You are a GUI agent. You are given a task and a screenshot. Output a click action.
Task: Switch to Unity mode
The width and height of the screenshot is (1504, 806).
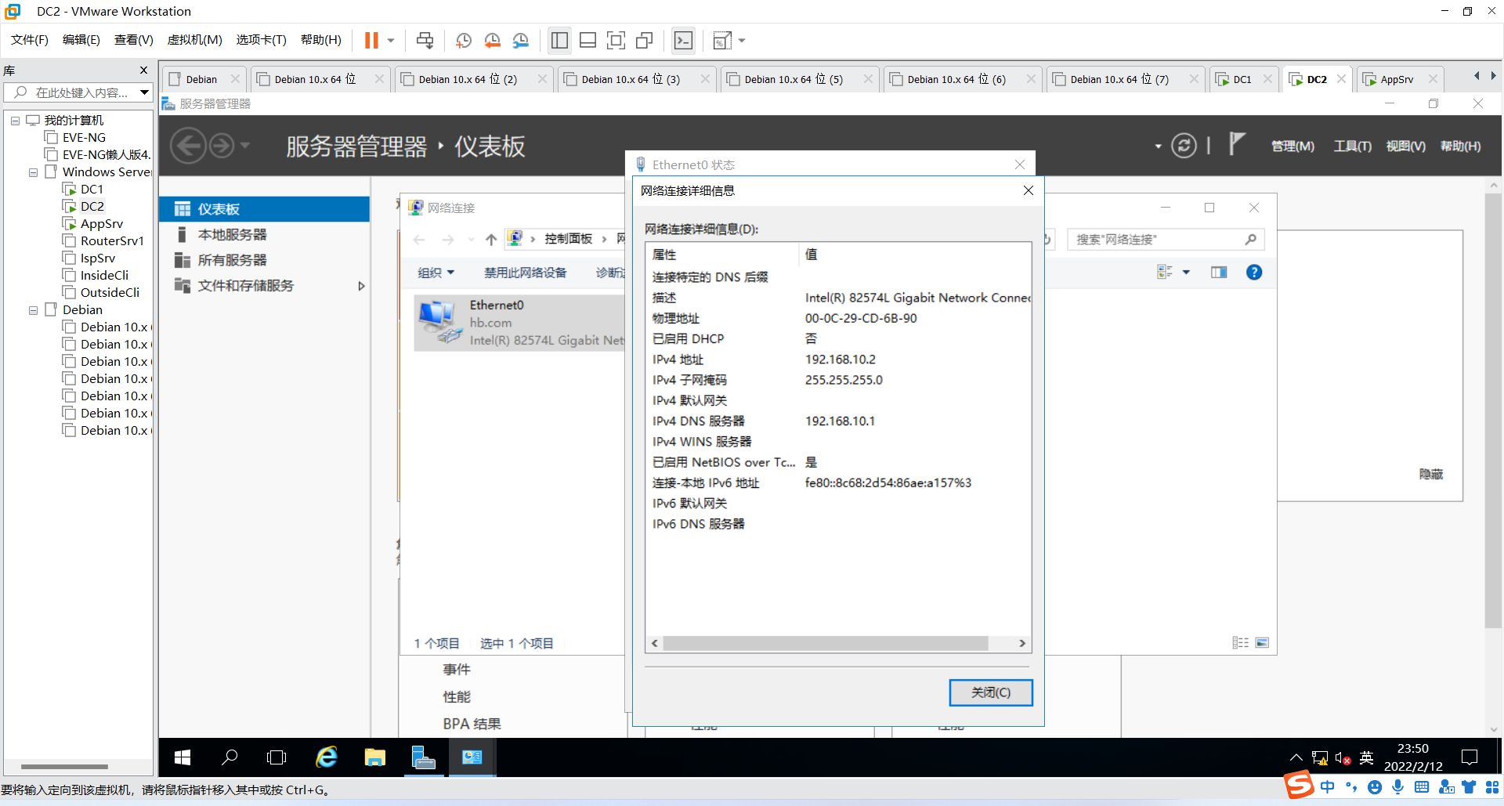point(645,40)
